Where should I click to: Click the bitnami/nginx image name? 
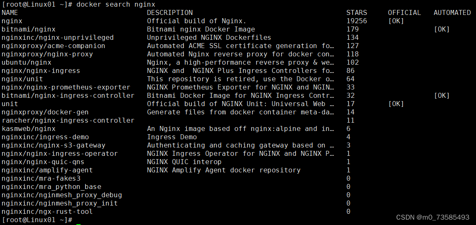pos(29,29)
